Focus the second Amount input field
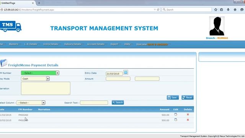 point(147,79)
